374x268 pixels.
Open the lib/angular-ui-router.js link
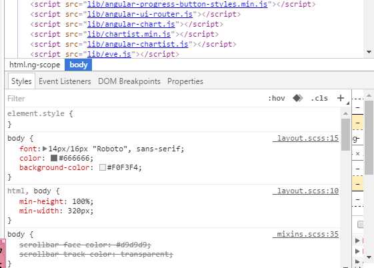[x=140, y=14]
